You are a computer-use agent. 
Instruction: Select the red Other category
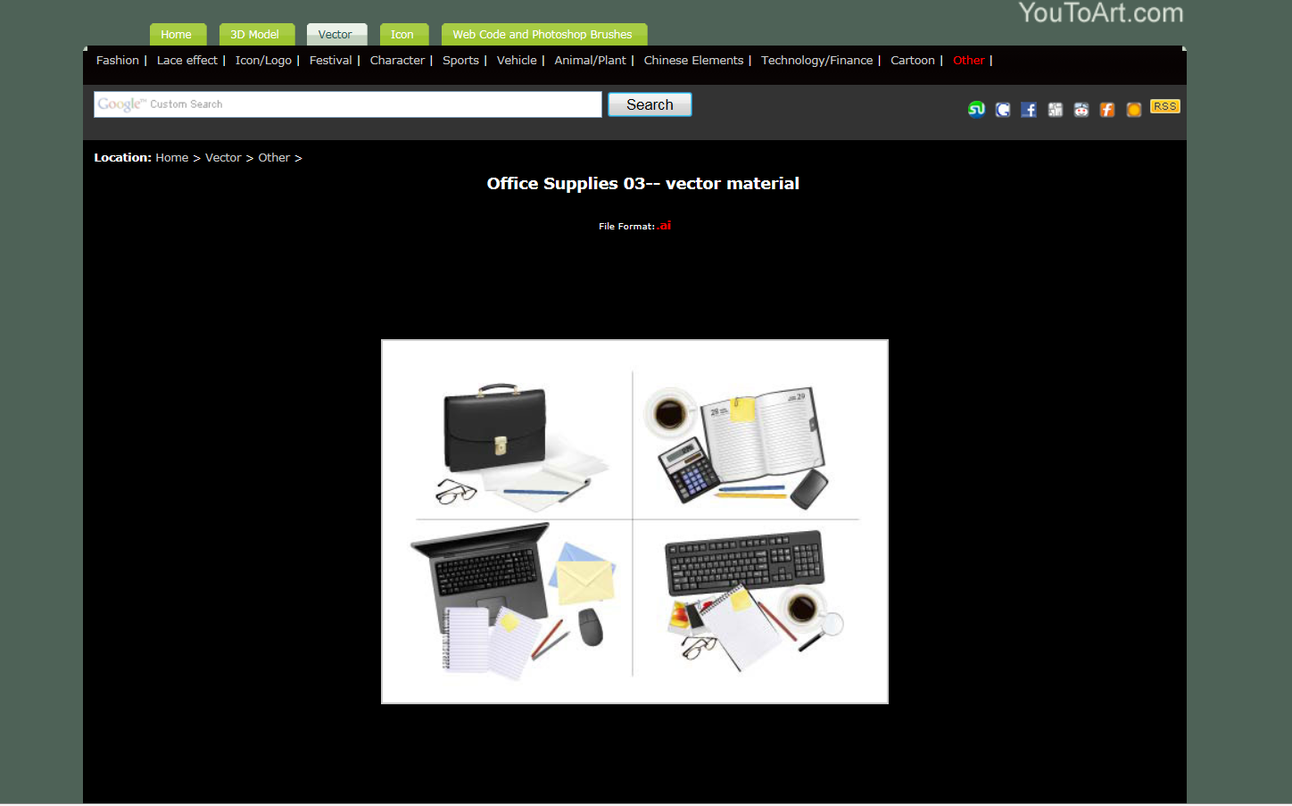coord(969,61)
